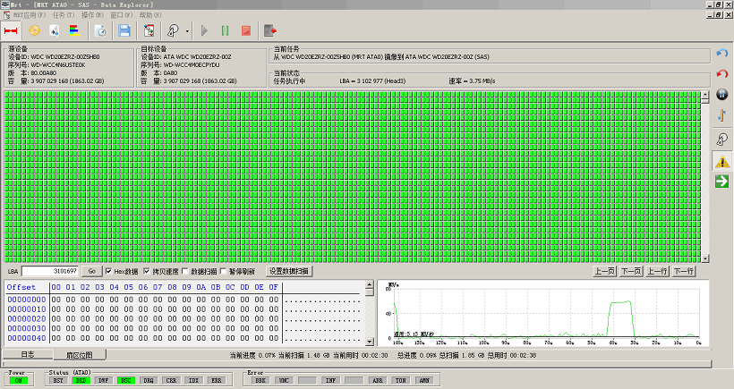Click the IDX status indicator
This screenshot has width=734, height=389.
pos(193,381)
